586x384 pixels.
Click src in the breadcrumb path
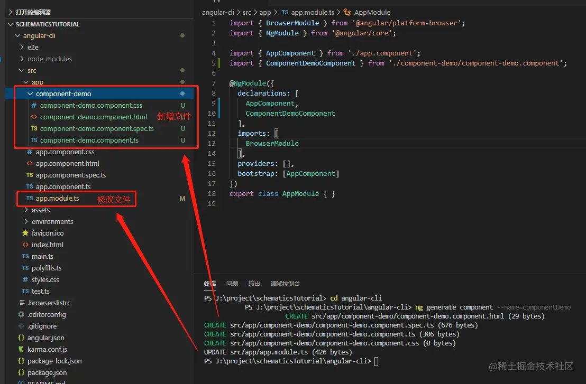[246, 12]
